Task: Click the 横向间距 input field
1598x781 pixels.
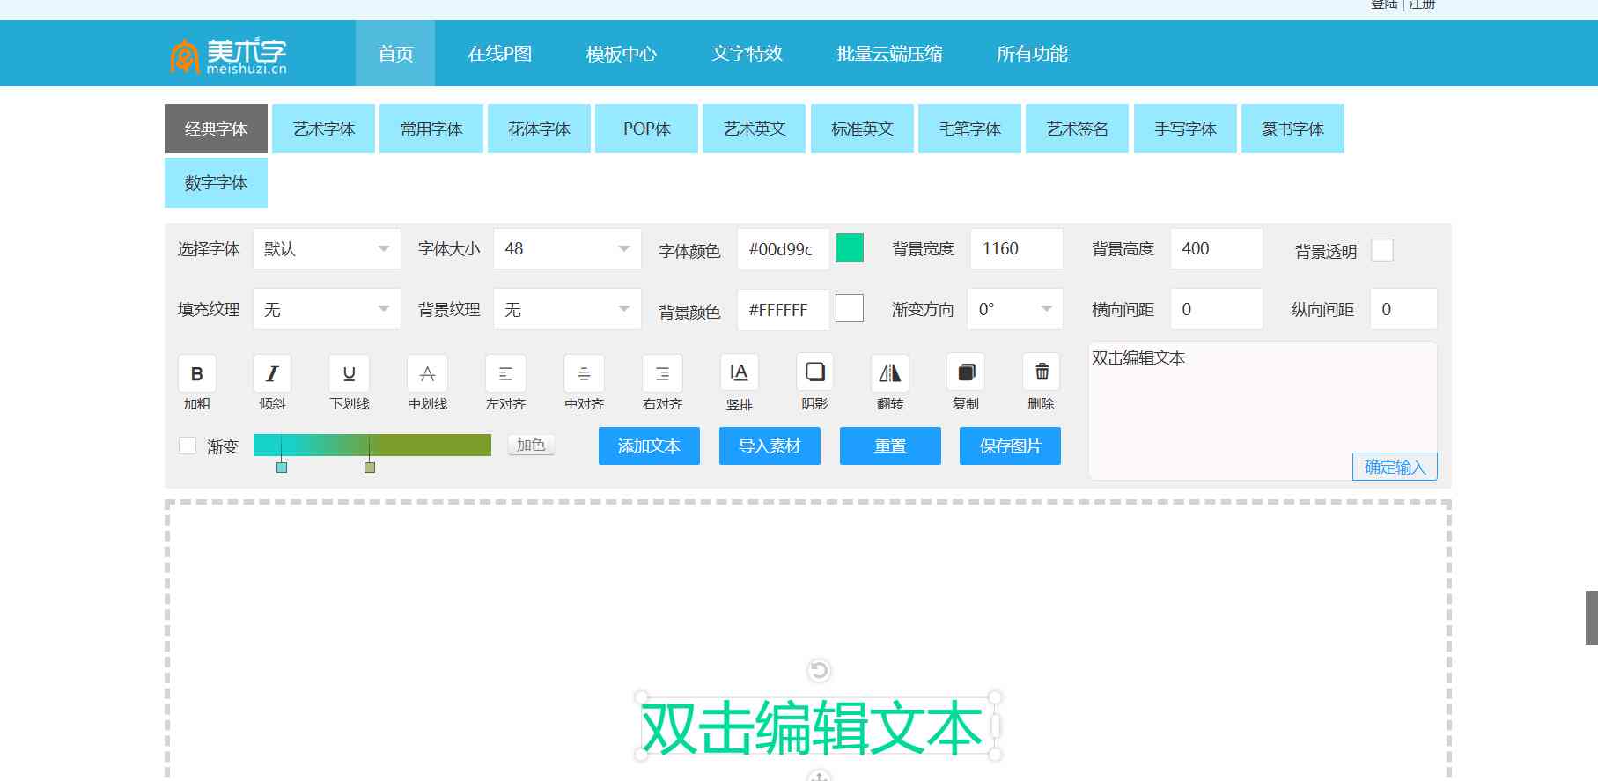Action: tap(1217, 309)
